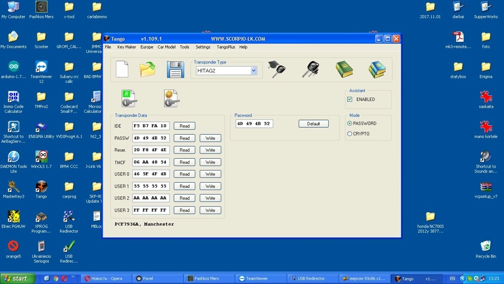Open Immo Code Calculator shortcut
The width and height of the screenshot is (504, 284).
point(13,102)
